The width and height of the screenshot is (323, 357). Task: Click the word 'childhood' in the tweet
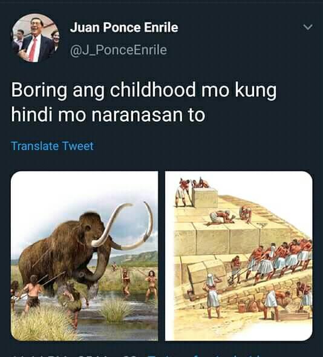tap(153, 90)
